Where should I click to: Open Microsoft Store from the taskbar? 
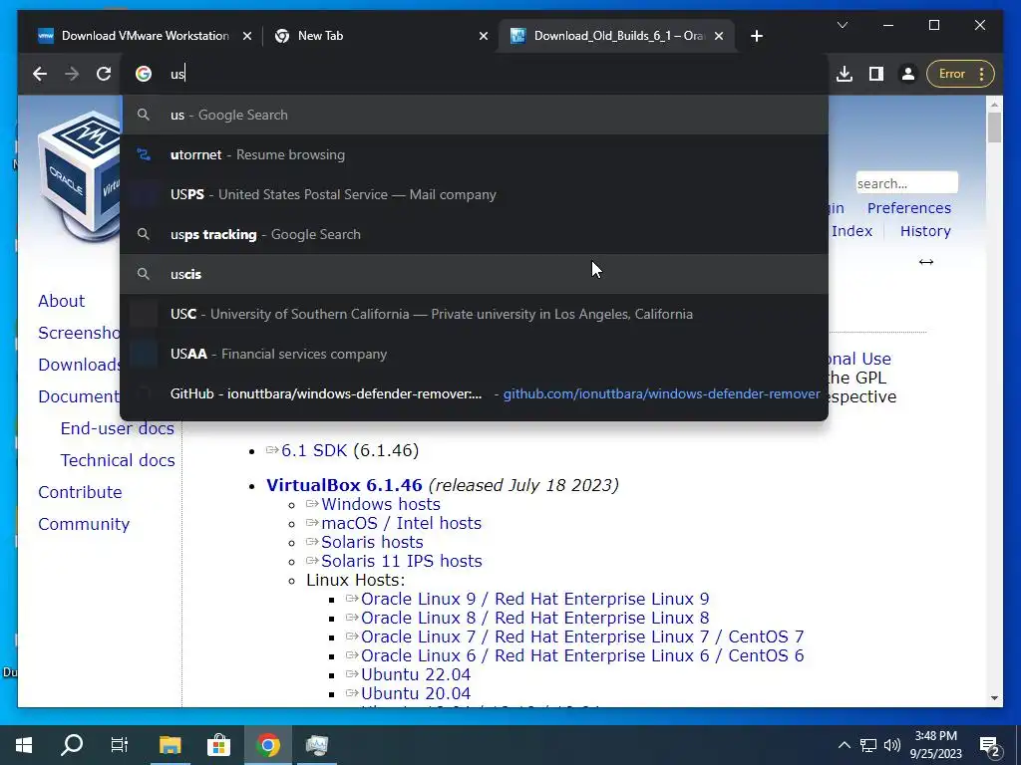click(x=218, y=745)
